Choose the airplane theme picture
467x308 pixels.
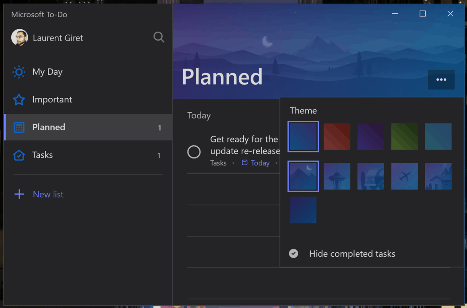pyautogui.click(x=404, y=176)
